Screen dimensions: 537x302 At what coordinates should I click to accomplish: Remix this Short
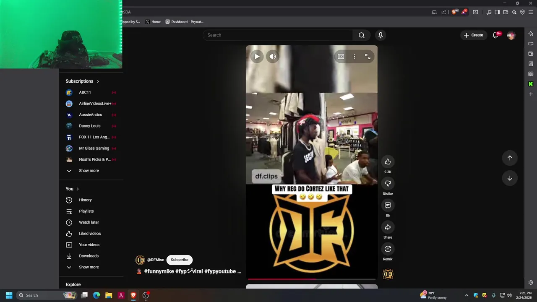pyautogui.click(x=388, y=249)
